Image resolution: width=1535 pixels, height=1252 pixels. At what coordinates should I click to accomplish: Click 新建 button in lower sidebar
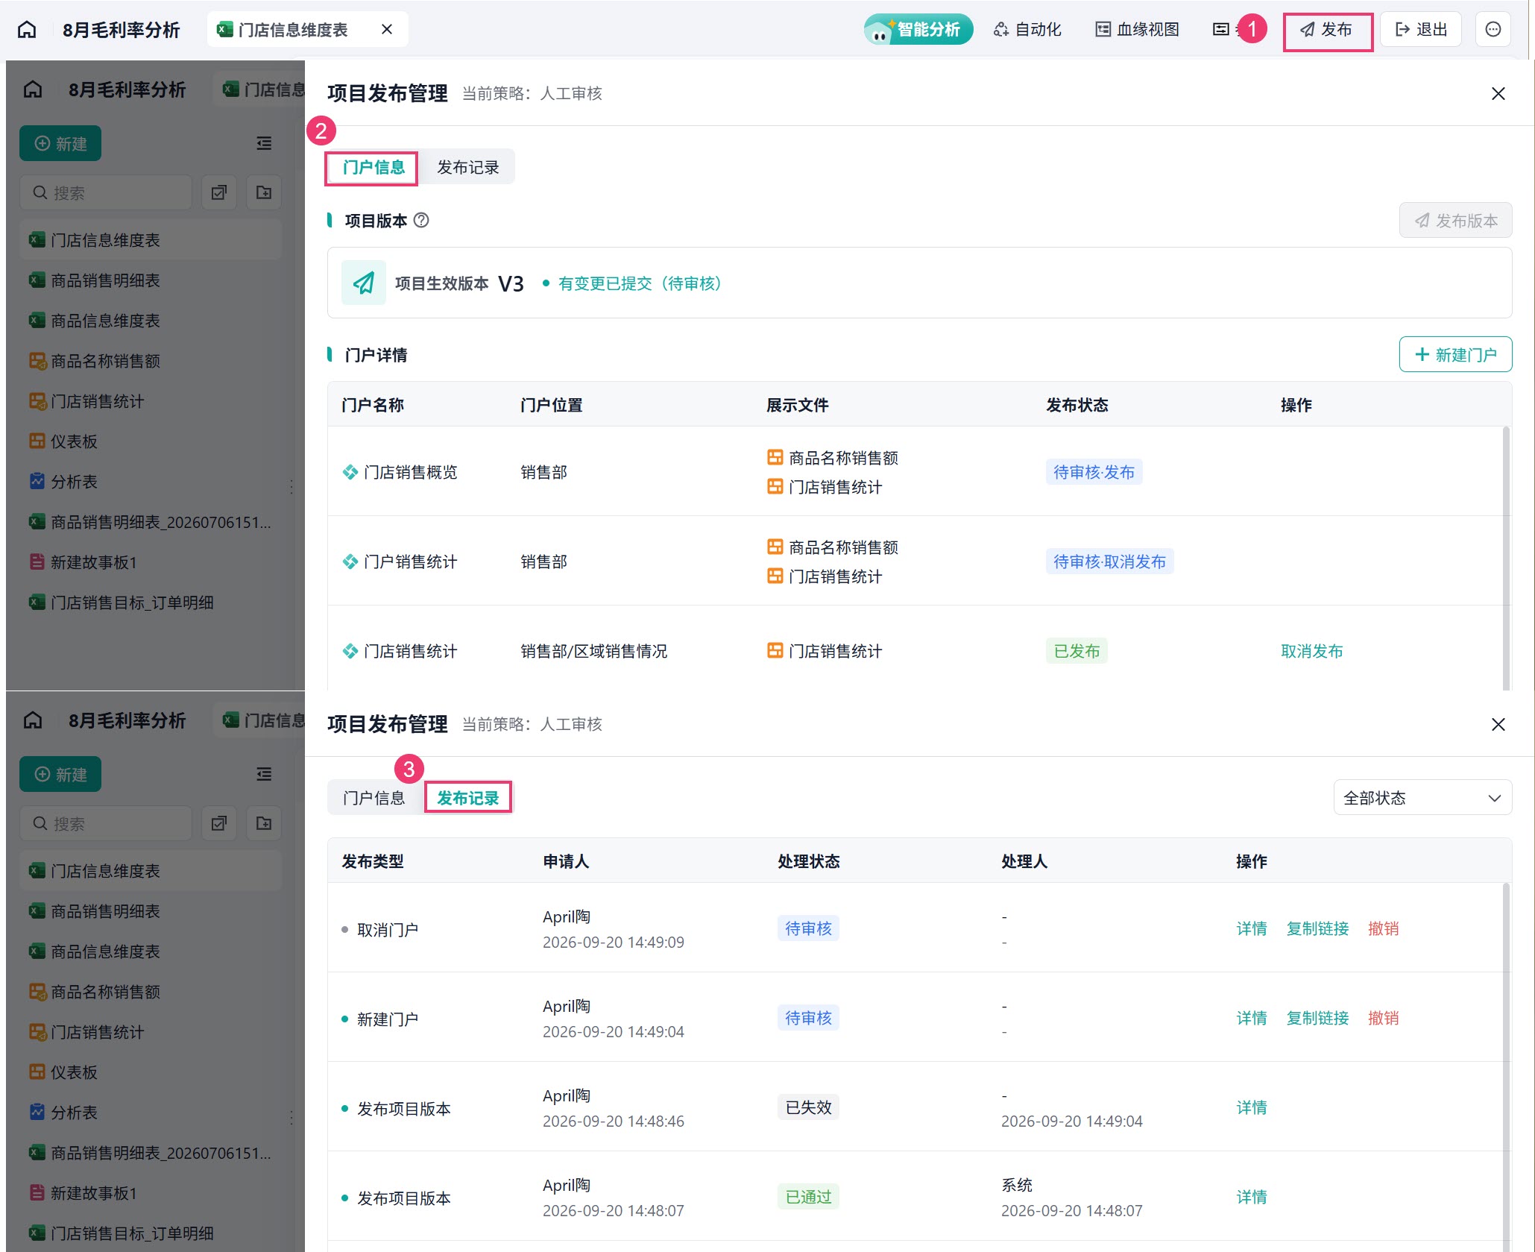coord(60,774)
